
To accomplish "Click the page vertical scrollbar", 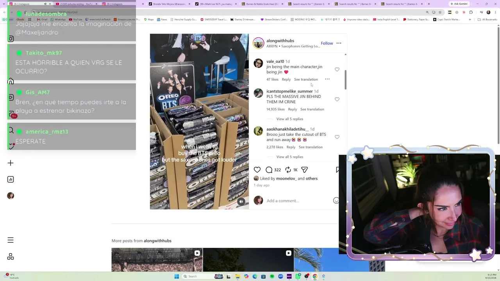I will click(x=498, y=86).
